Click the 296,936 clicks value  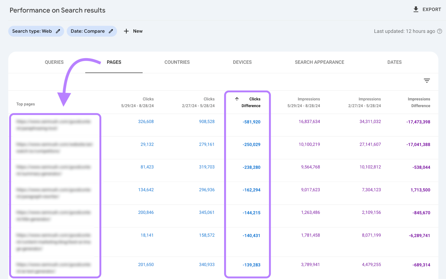point(207,190)
